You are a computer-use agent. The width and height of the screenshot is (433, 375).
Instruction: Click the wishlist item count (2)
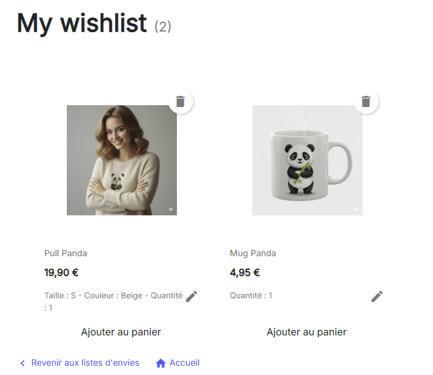tap(163, 27)
